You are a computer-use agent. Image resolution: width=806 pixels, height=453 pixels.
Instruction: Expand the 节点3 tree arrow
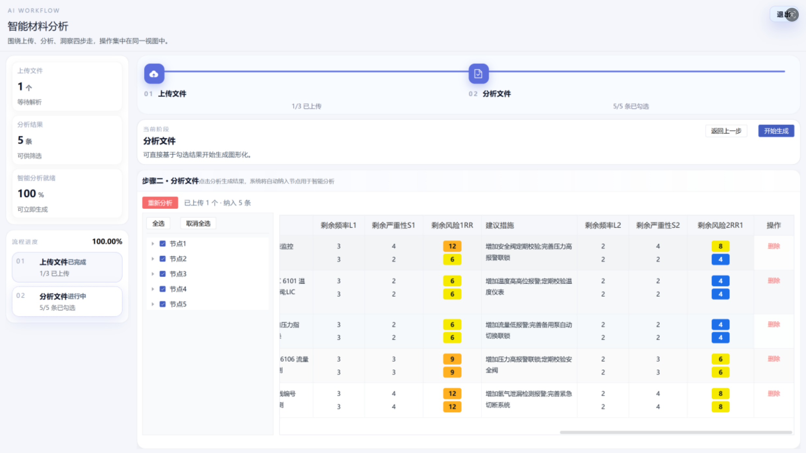(x=153, y=274)
